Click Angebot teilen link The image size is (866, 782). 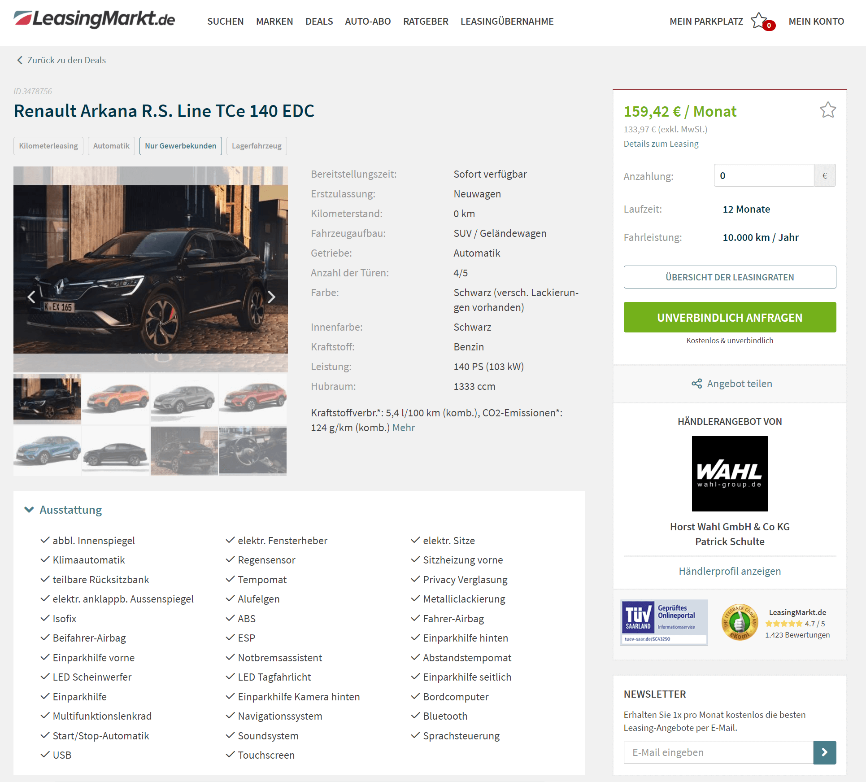click(x=740, y=384)
